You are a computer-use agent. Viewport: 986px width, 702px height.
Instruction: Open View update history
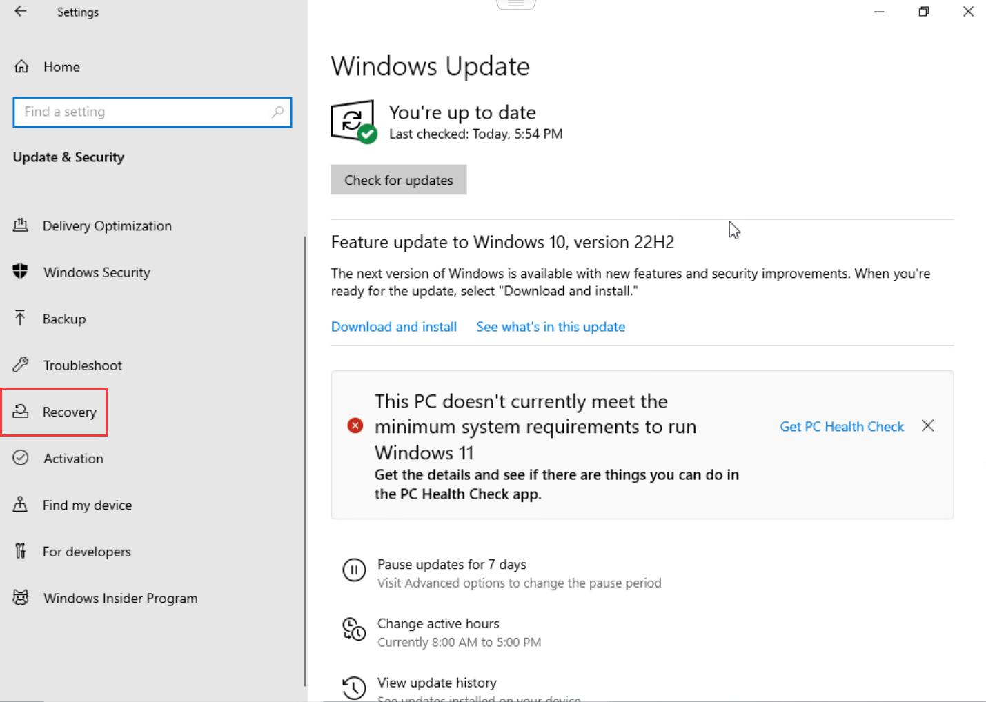click(437, 683)
